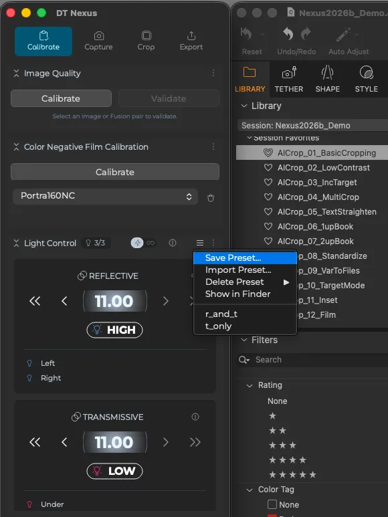Decrease Reflective power by small step
Image resolution: width=388 pixels, height=517 pixels.
coord(64,301)
